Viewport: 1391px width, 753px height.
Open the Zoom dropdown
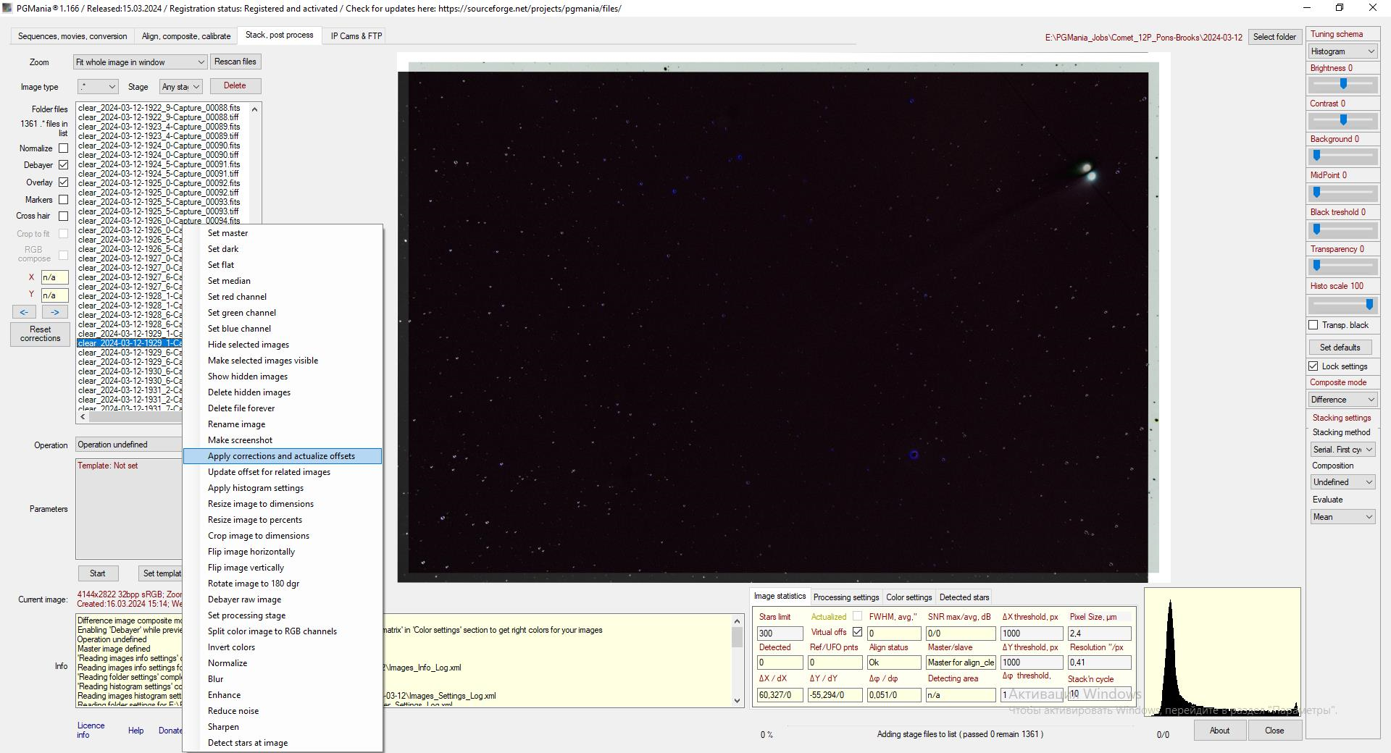click(x=140, y=62)
